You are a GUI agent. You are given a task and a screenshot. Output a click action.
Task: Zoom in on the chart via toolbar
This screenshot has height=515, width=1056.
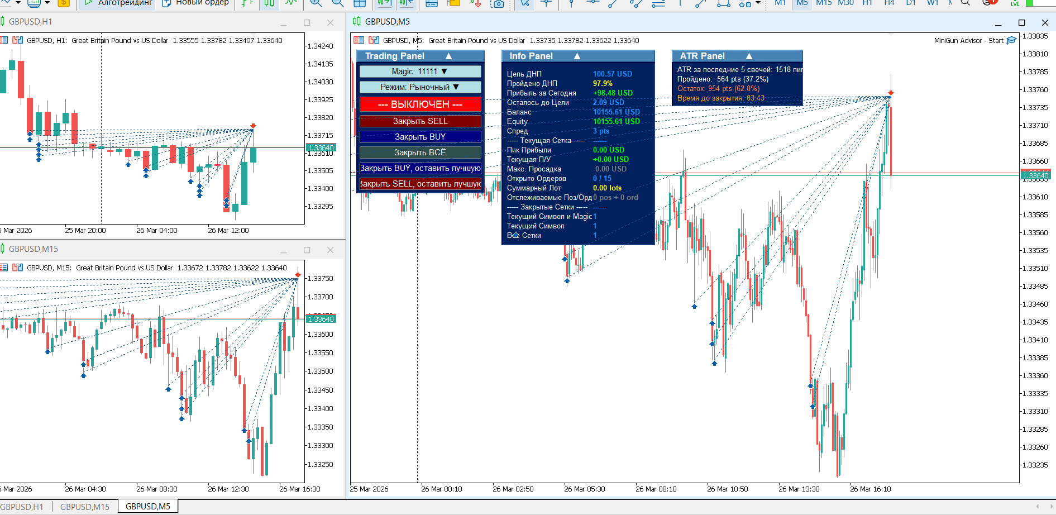(316, 3)
